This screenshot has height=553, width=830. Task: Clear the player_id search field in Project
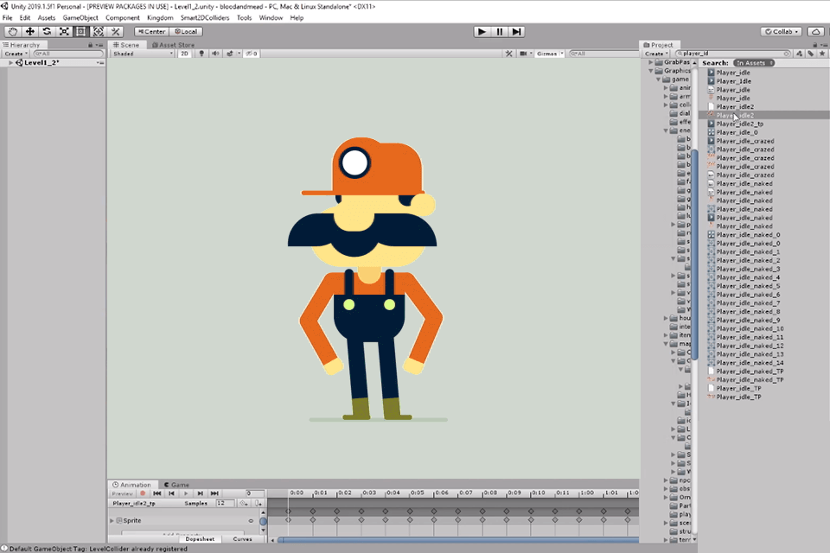click(786, 52)
